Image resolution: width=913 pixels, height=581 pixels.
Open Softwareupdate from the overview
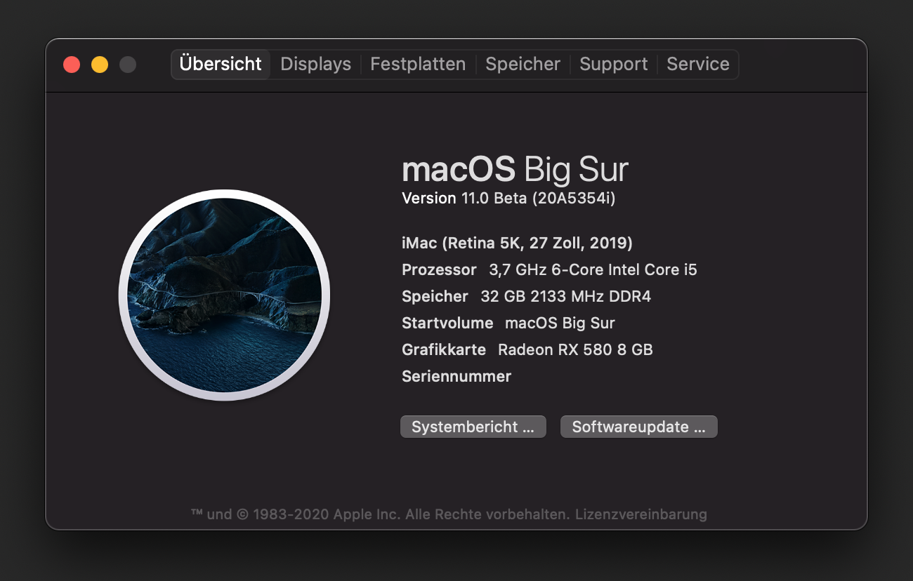(638, 427)
